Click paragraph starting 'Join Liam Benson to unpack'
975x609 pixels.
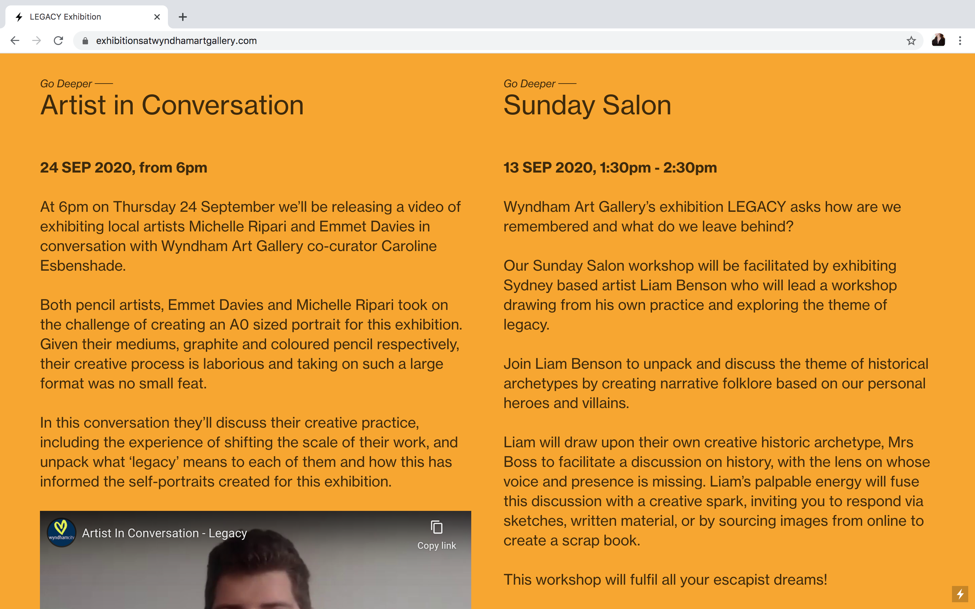click(x=716, y=383)
